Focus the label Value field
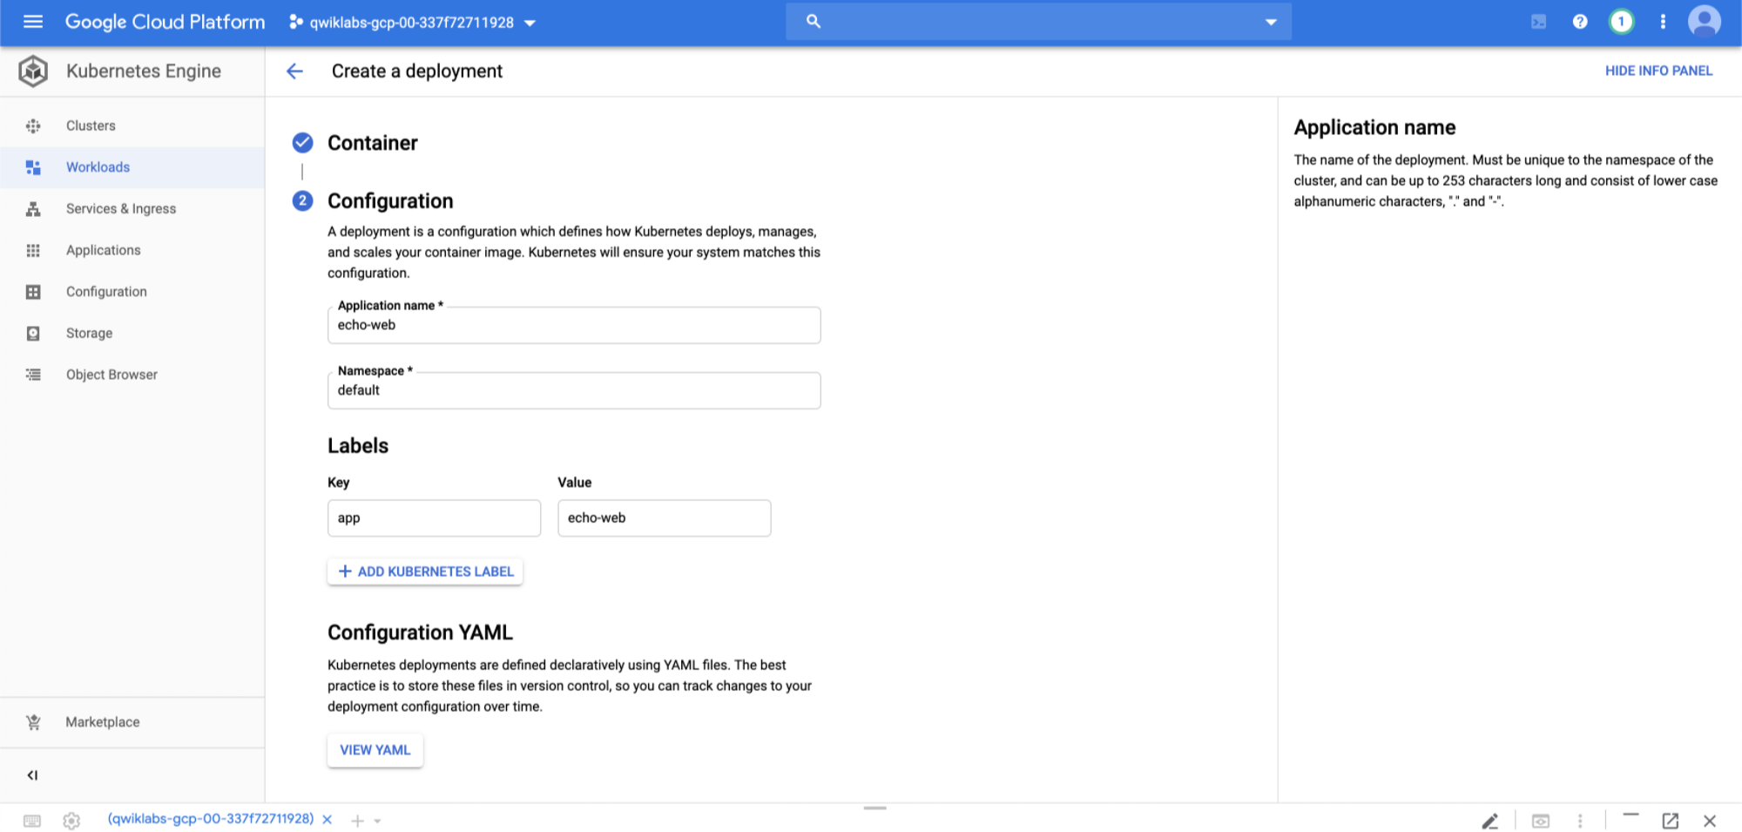 click(x=664, y=518)
